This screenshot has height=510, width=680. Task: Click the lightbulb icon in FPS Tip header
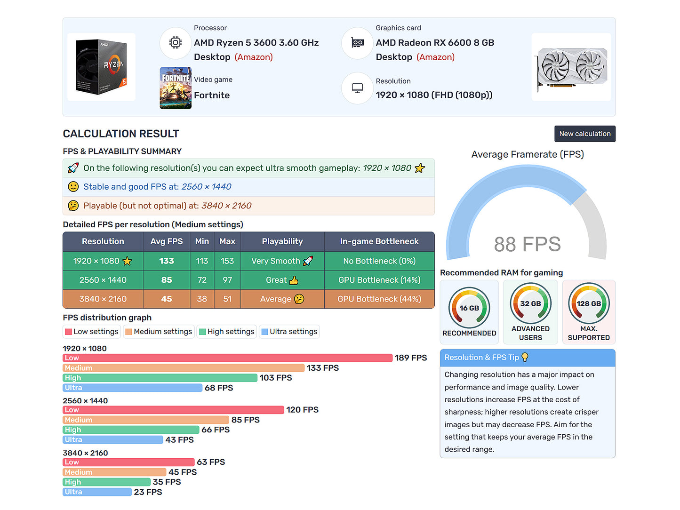(525, 358)
